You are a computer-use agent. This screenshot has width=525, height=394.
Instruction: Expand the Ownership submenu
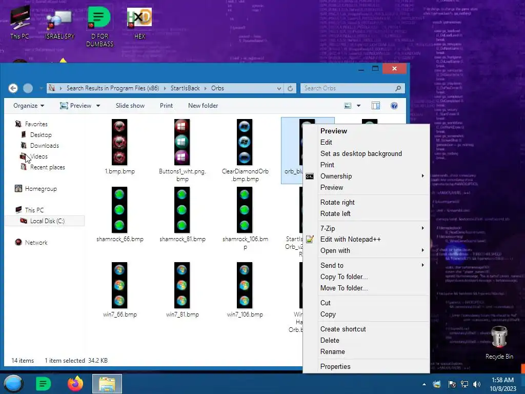point(366,176)
